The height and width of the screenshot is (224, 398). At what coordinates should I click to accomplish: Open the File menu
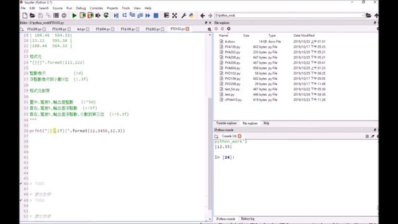pos(23,8)
